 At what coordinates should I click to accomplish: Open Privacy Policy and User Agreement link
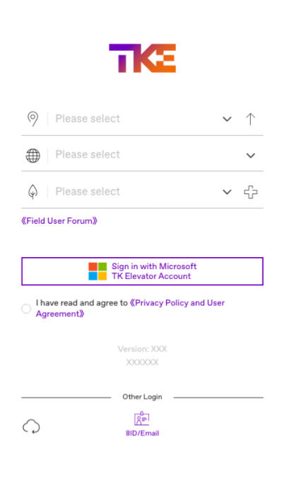(x=130, y=308)
